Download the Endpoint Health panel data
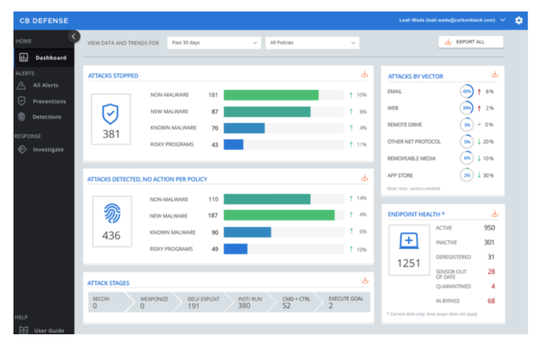The width and height of the screenshot is (541, 345). tap(495, 213)
